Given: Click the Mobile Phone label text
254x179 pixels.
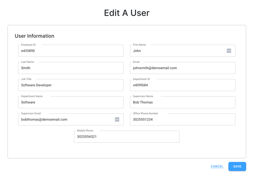Looking at the screenshot, I should pos(85,131).
